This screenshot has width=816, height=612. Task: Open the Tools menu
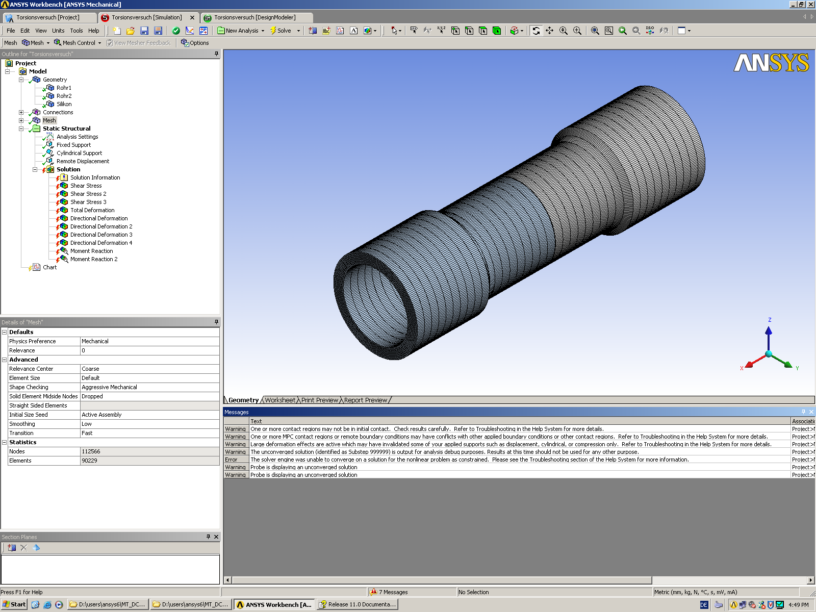click(x=76, y=31)
